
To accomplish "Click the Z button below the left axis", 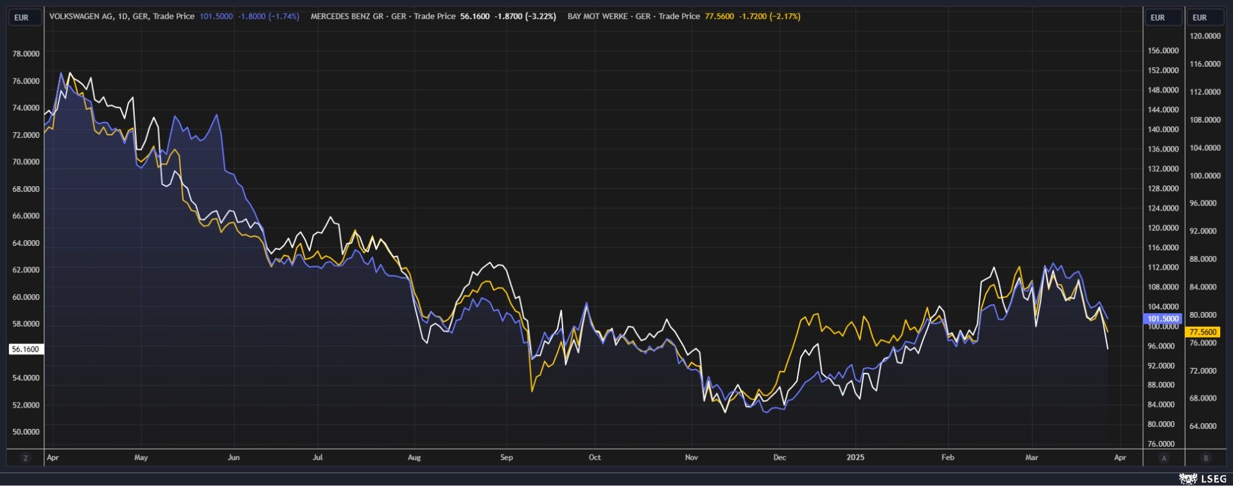I will pyautogui.click(x=25, y=458).
